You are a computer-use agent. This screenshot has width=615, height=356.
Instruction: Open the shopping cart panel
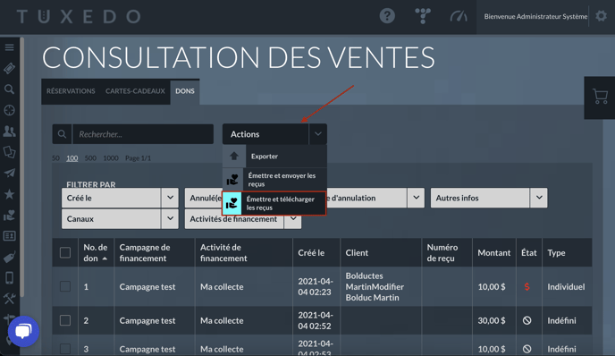600,97
